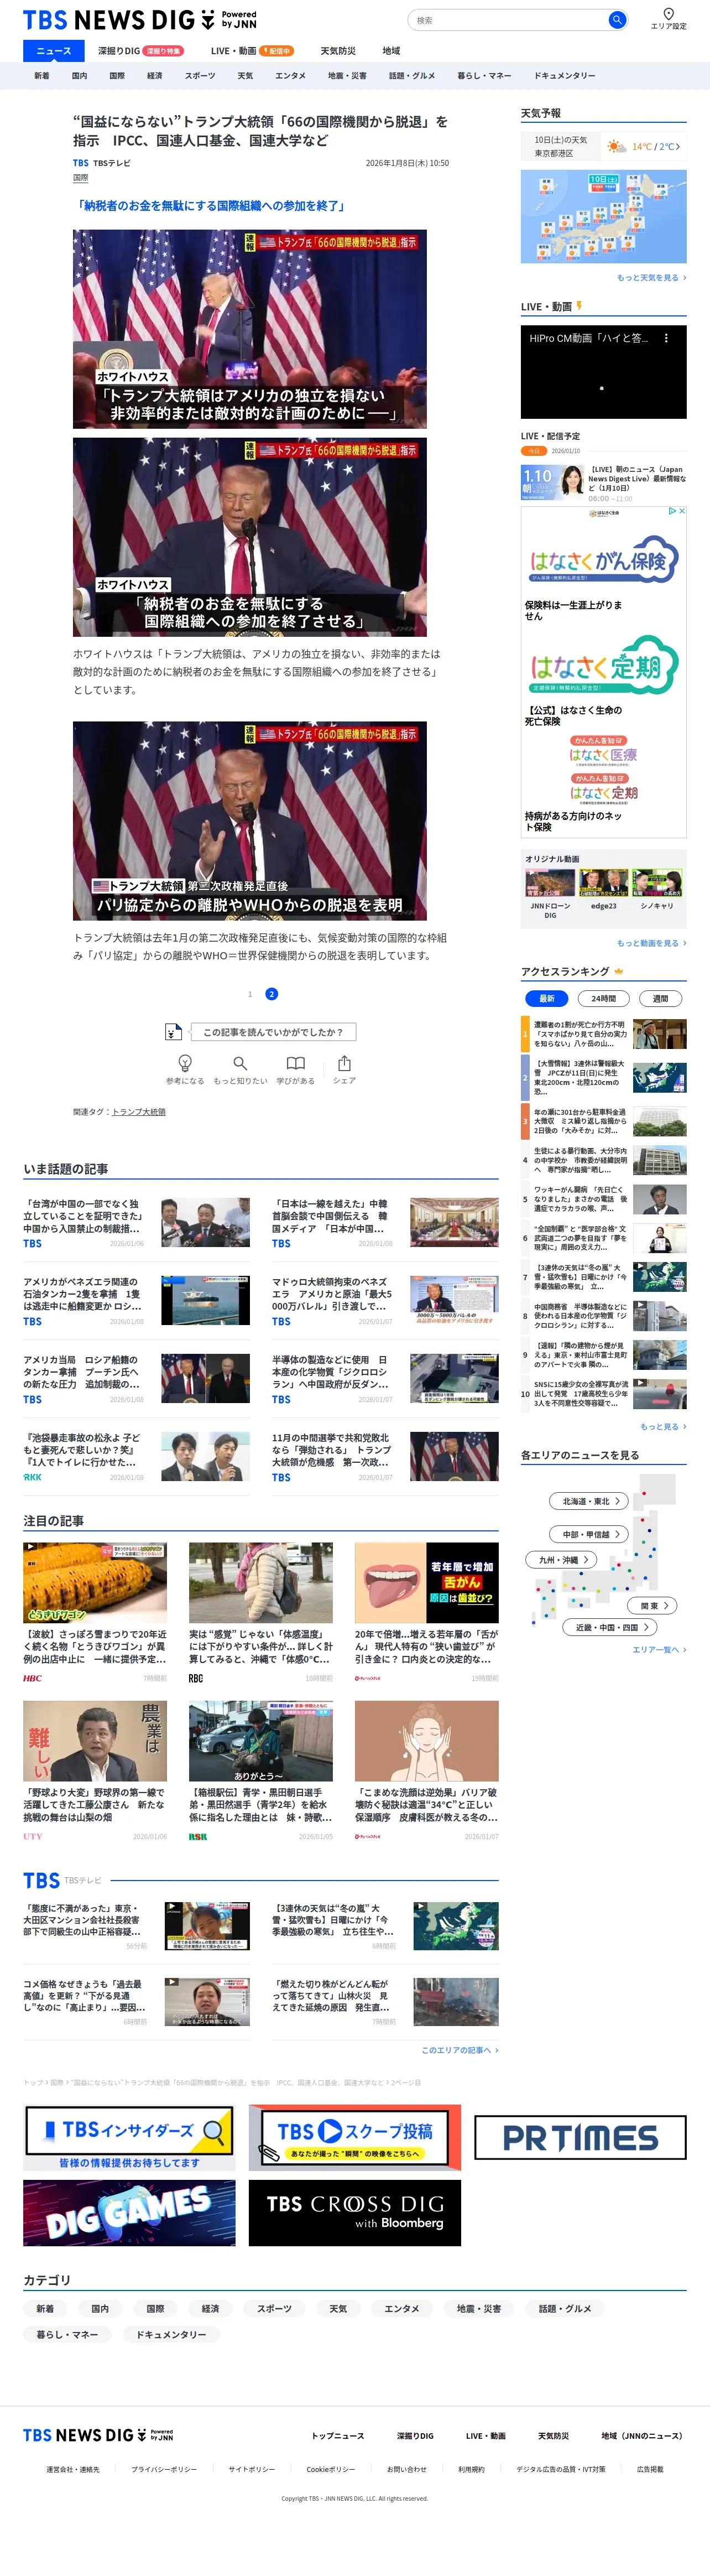Go to article page 1
Image resolution: width=710 pixels, height=2576 pixels.
(x=250, y=994)
